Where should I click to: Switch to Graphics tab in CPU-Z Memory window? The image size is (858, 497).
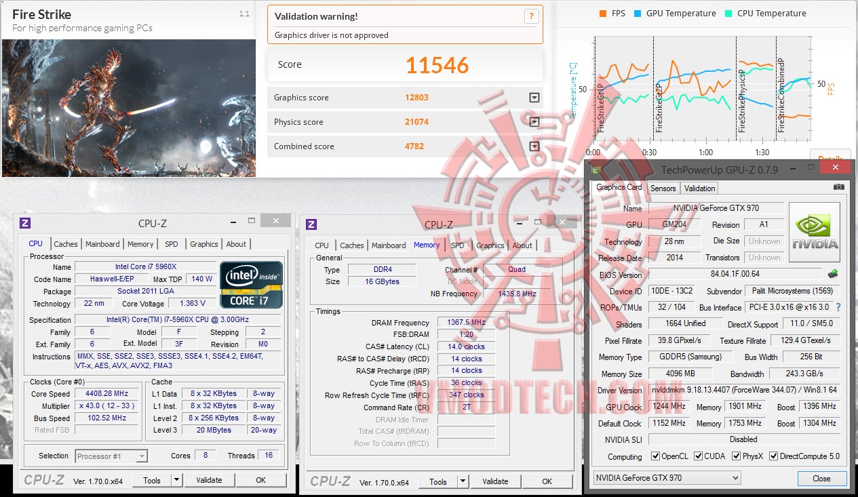[490, 245]
